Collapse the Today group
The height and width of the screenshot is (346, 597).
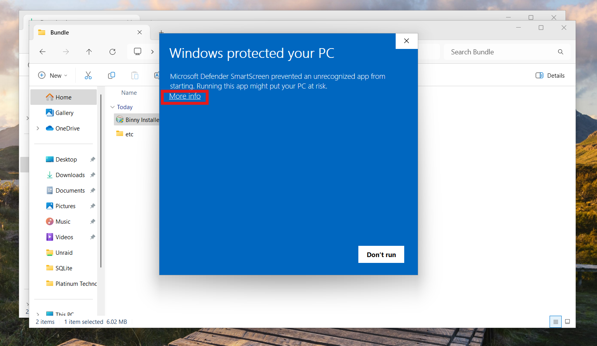(112, 107)
